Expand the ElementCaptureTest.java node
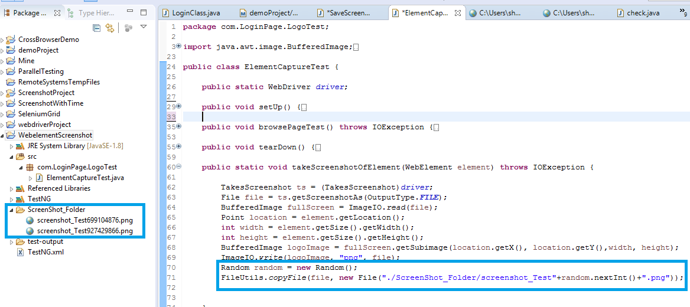Image resolution: width=690 pixels, height=307 pixels. pyautogui.click(x=30, y=178)
